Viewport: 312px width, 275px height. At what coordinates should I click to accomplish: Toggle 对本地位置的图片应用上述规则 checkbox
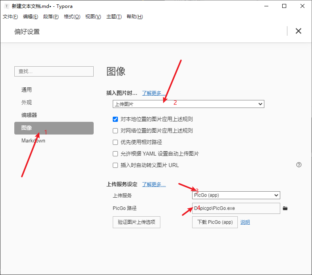point(115,119)
